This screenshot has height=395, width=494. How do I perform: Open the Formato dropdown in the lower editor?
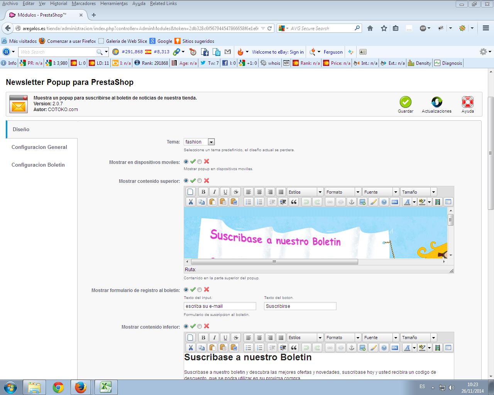click(342, 338)
